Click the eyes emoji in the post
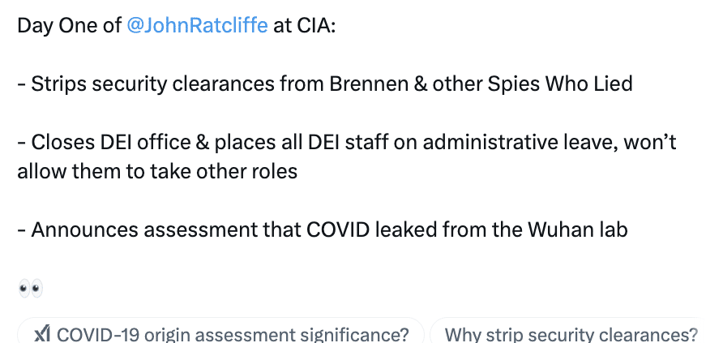Image resolution: width=723 pixels, height=343 pixels. [31, 289]
